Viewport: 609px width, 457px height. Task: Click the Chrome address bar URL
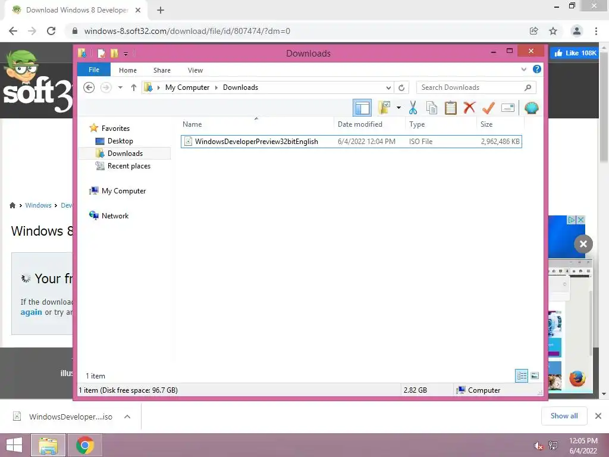coord(187,31)
